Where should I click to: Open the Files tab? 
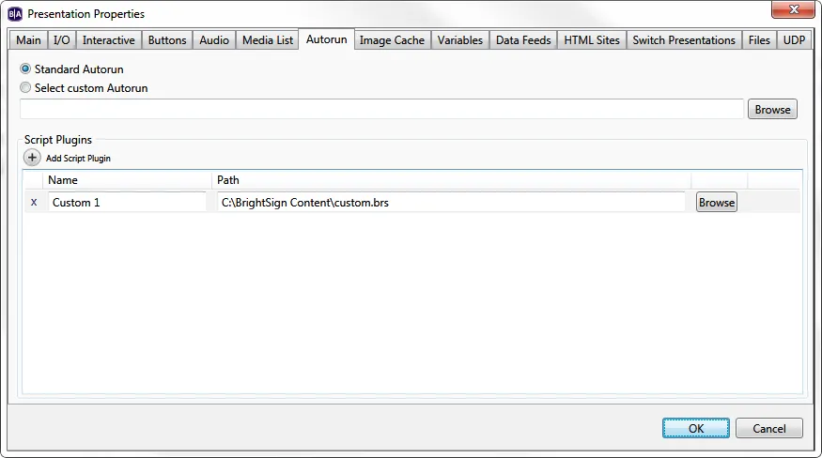tap(759, 40)
